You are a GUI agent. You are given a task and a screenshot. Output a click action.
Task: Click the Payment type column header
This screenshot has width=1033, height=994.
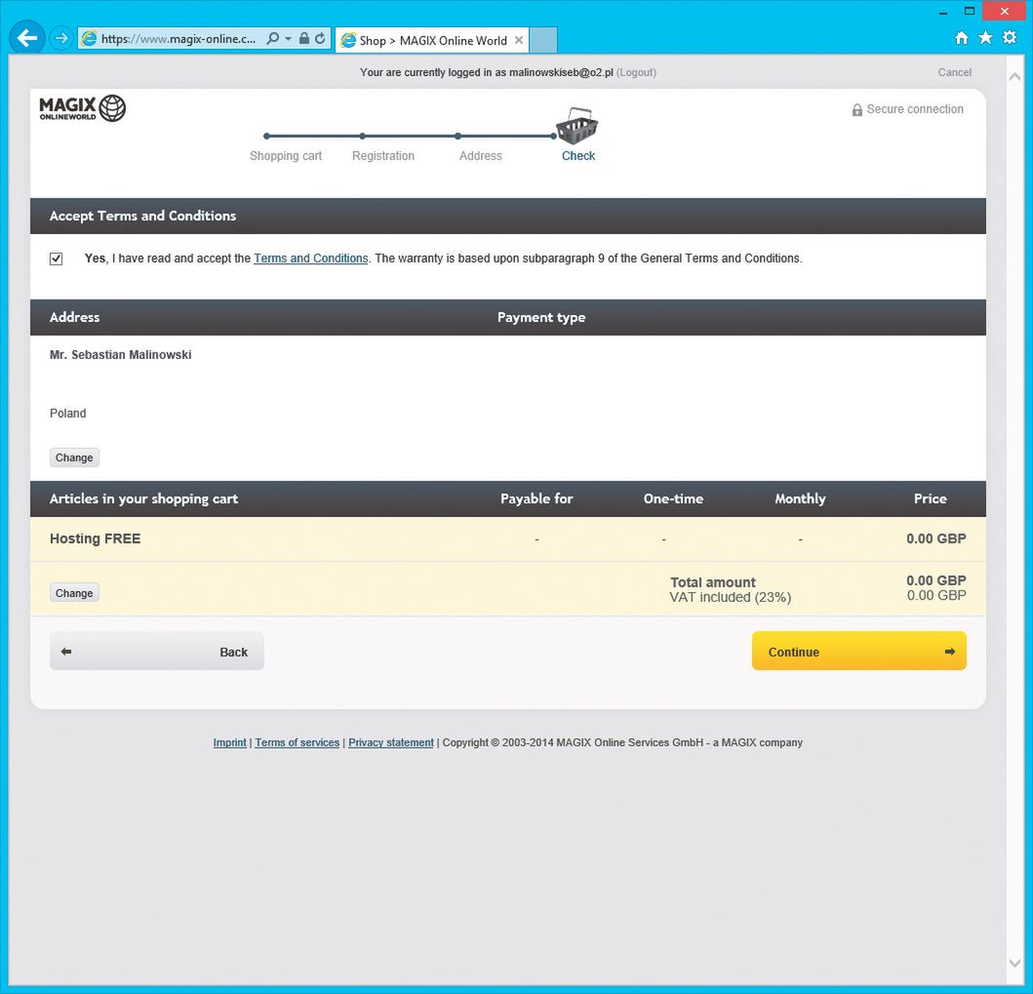541,317
